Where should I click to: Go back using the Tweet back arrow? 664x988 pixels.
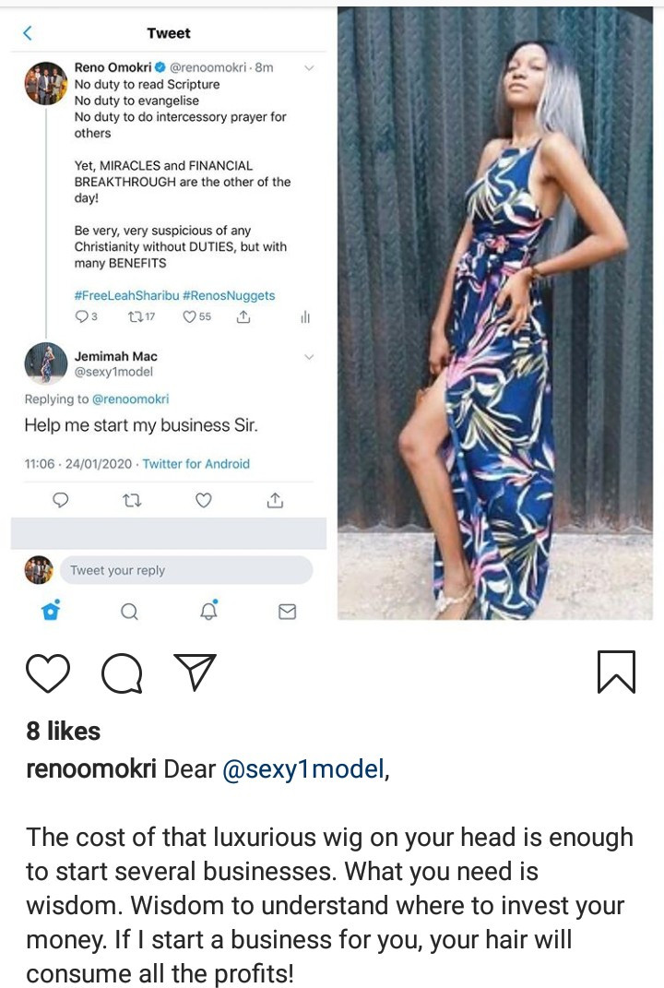(27, 33)
